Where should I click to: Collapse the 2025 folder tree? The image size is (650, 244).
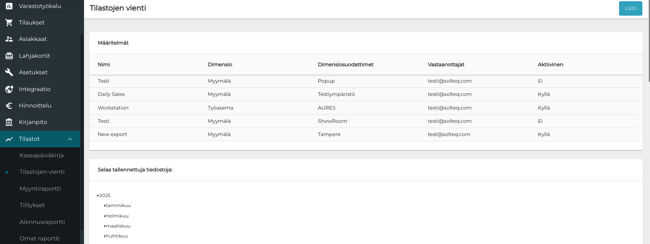(x=98, y=196)
